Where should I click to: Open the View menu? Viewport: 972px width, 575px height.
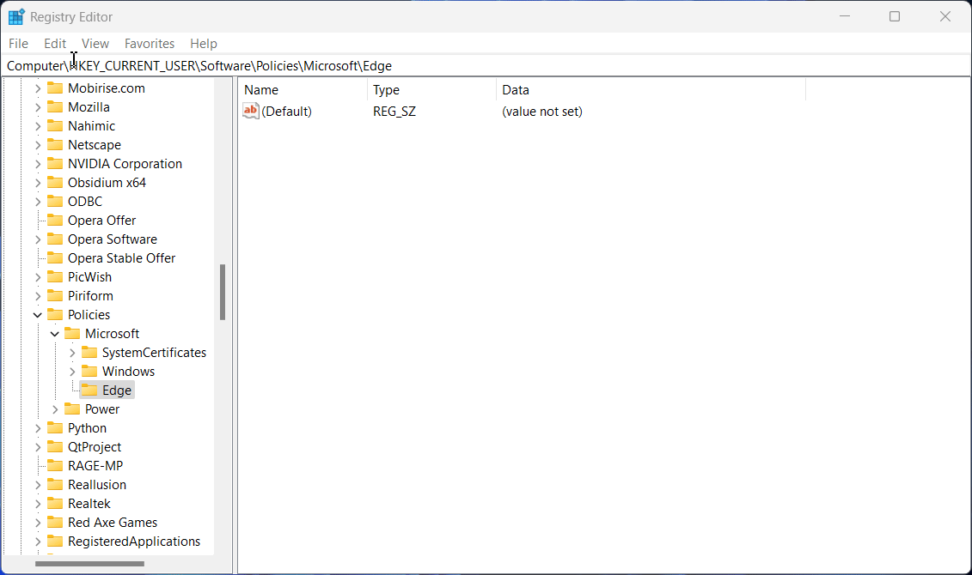pos(95,43)
